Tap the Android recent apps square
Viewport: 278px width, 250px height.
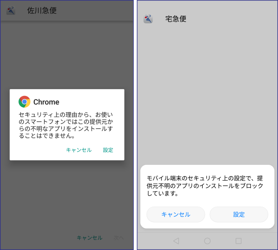tap(238, 241)
